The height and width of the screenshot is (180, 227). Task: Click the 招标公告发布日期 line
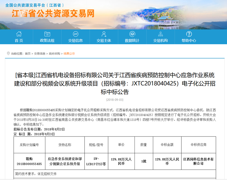[39, 129]
